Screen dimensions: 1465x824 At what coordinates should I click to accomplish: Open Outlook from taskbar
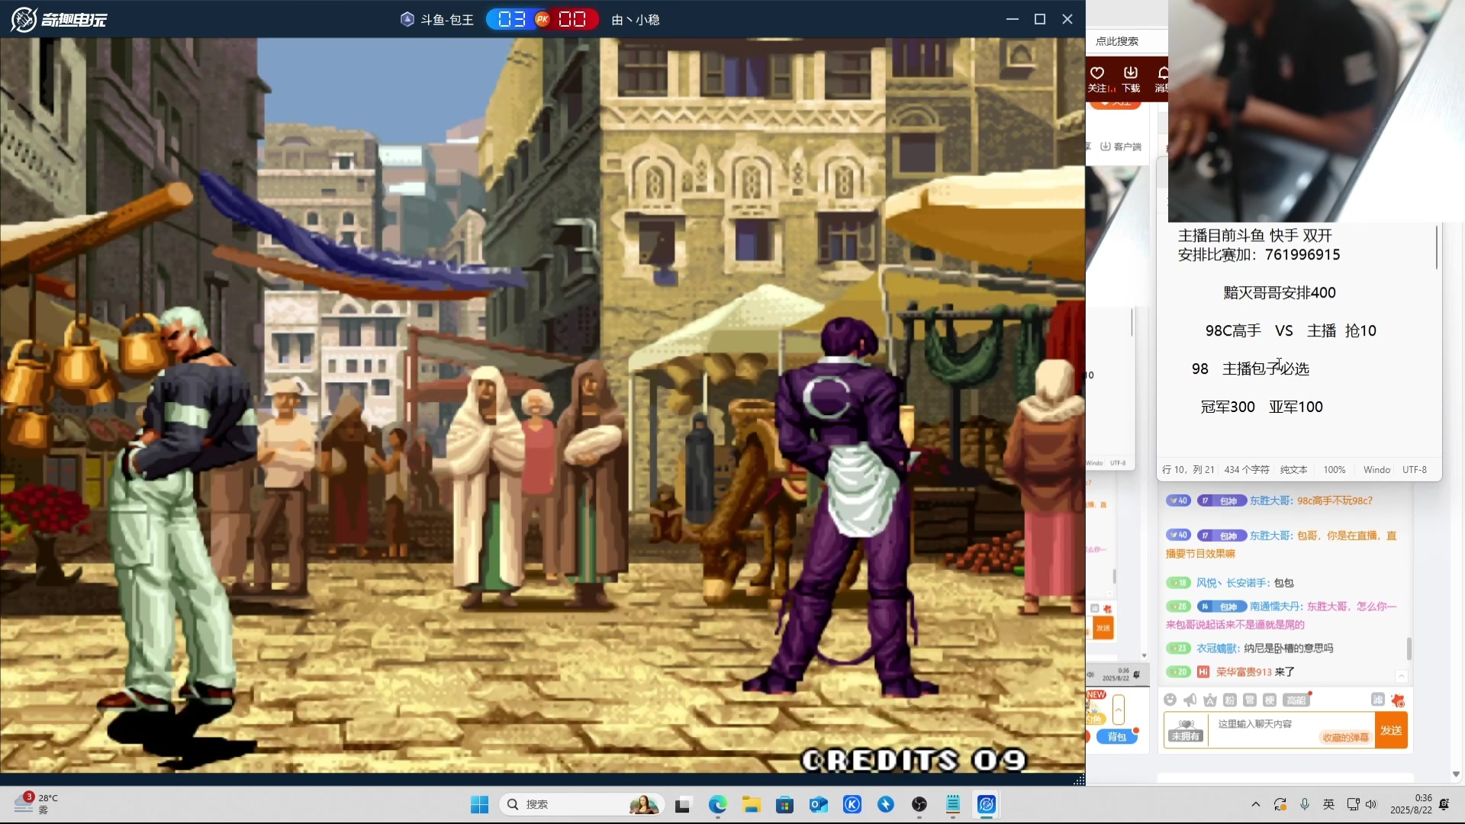(x=818, y=804)
